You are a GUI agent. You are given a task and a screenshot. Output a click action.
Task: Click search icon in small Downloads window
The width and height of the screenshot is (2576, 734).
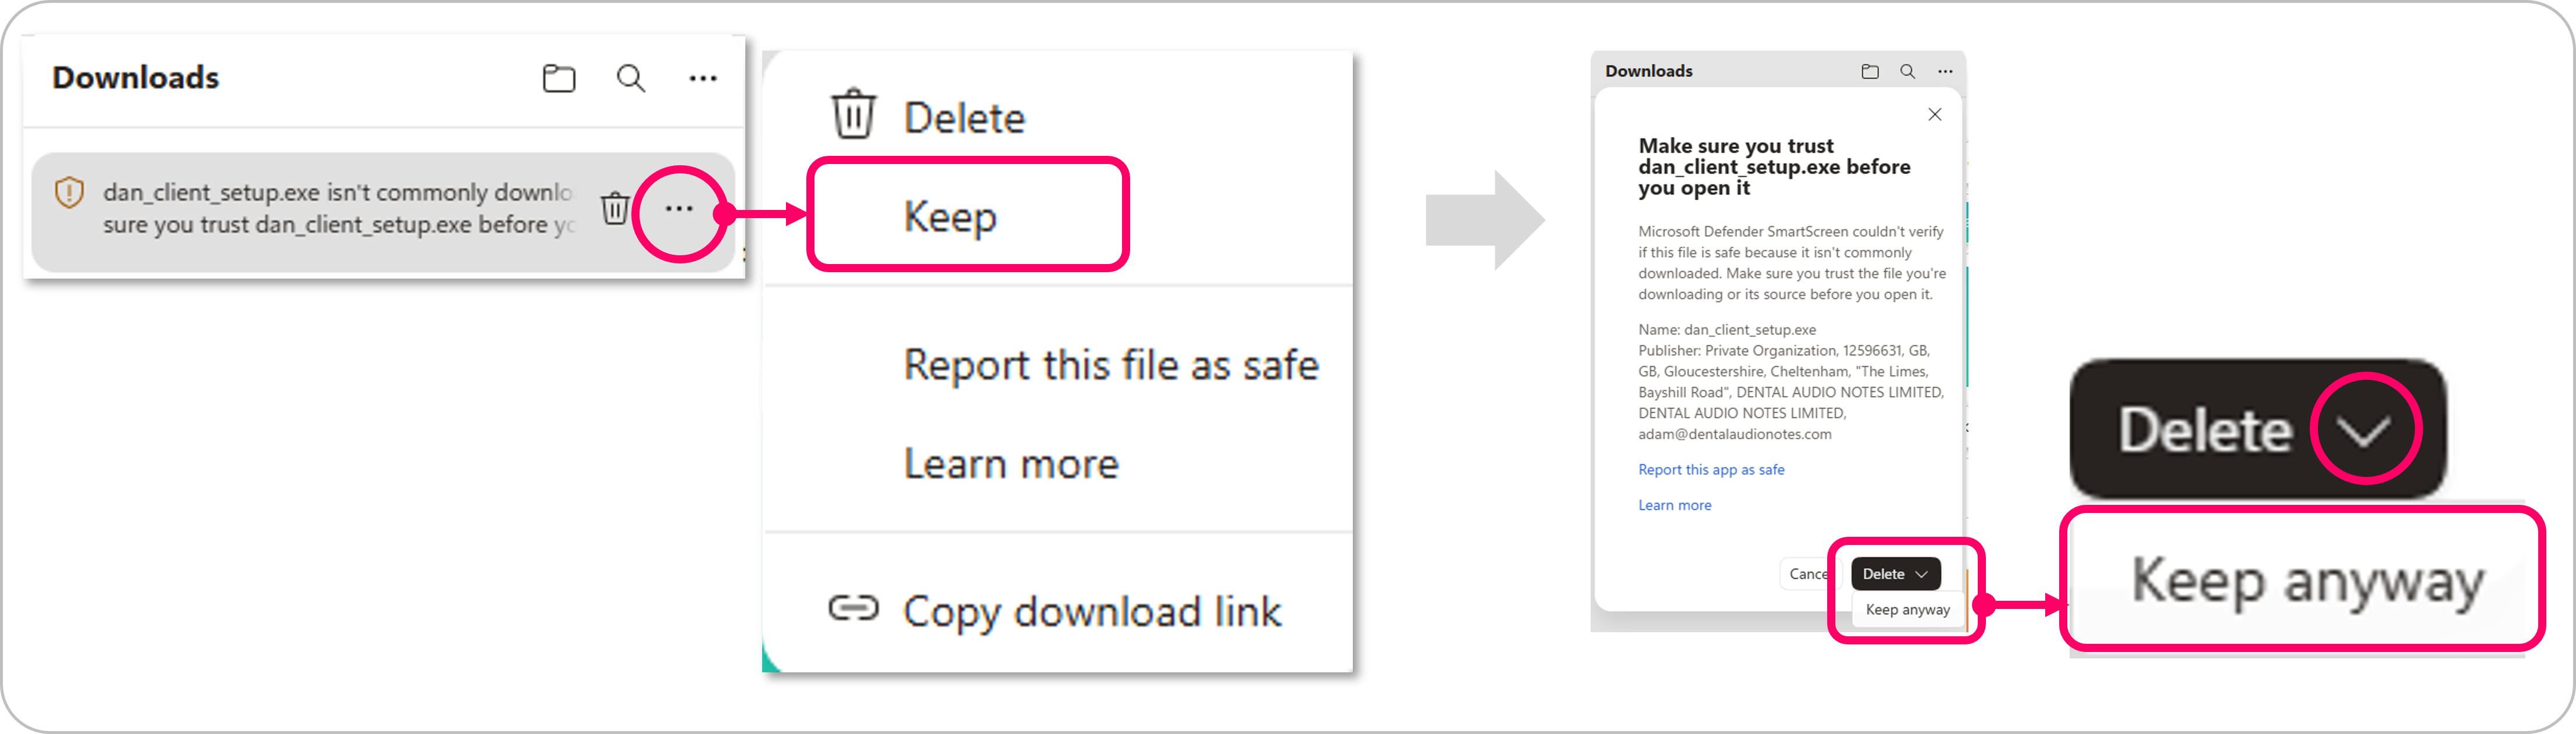pos(1907,71)
